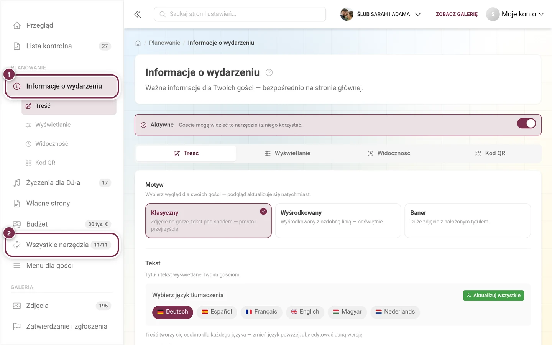Screen dimensions: 552x345
Task: Expand the Moje konto menu
Action: click(516, 14)
